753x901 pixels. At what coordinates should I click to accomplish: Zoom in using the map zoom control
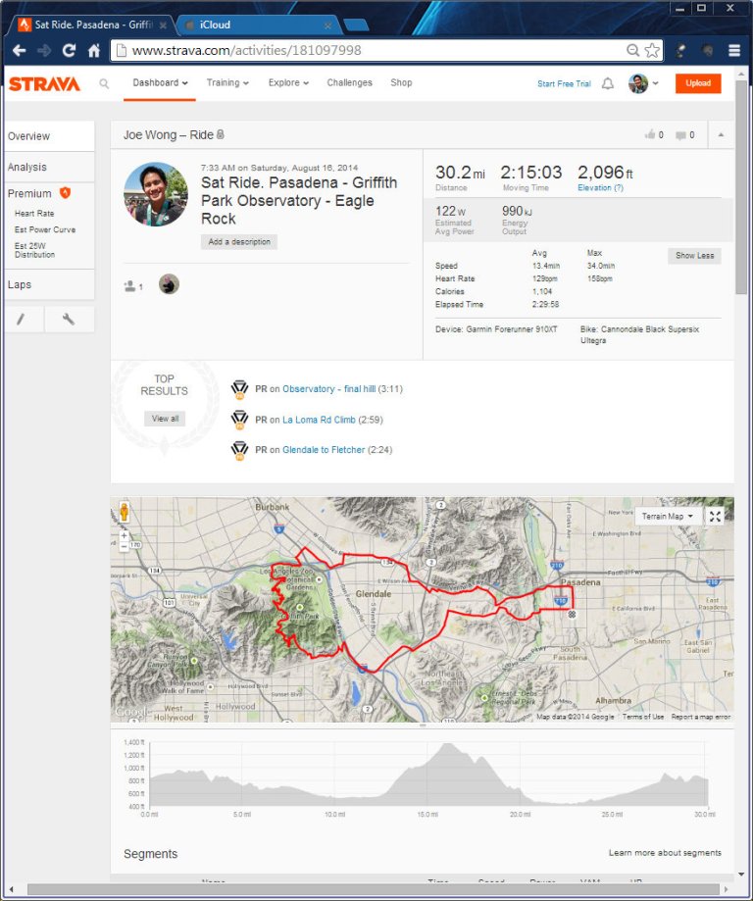coord(122,537)
